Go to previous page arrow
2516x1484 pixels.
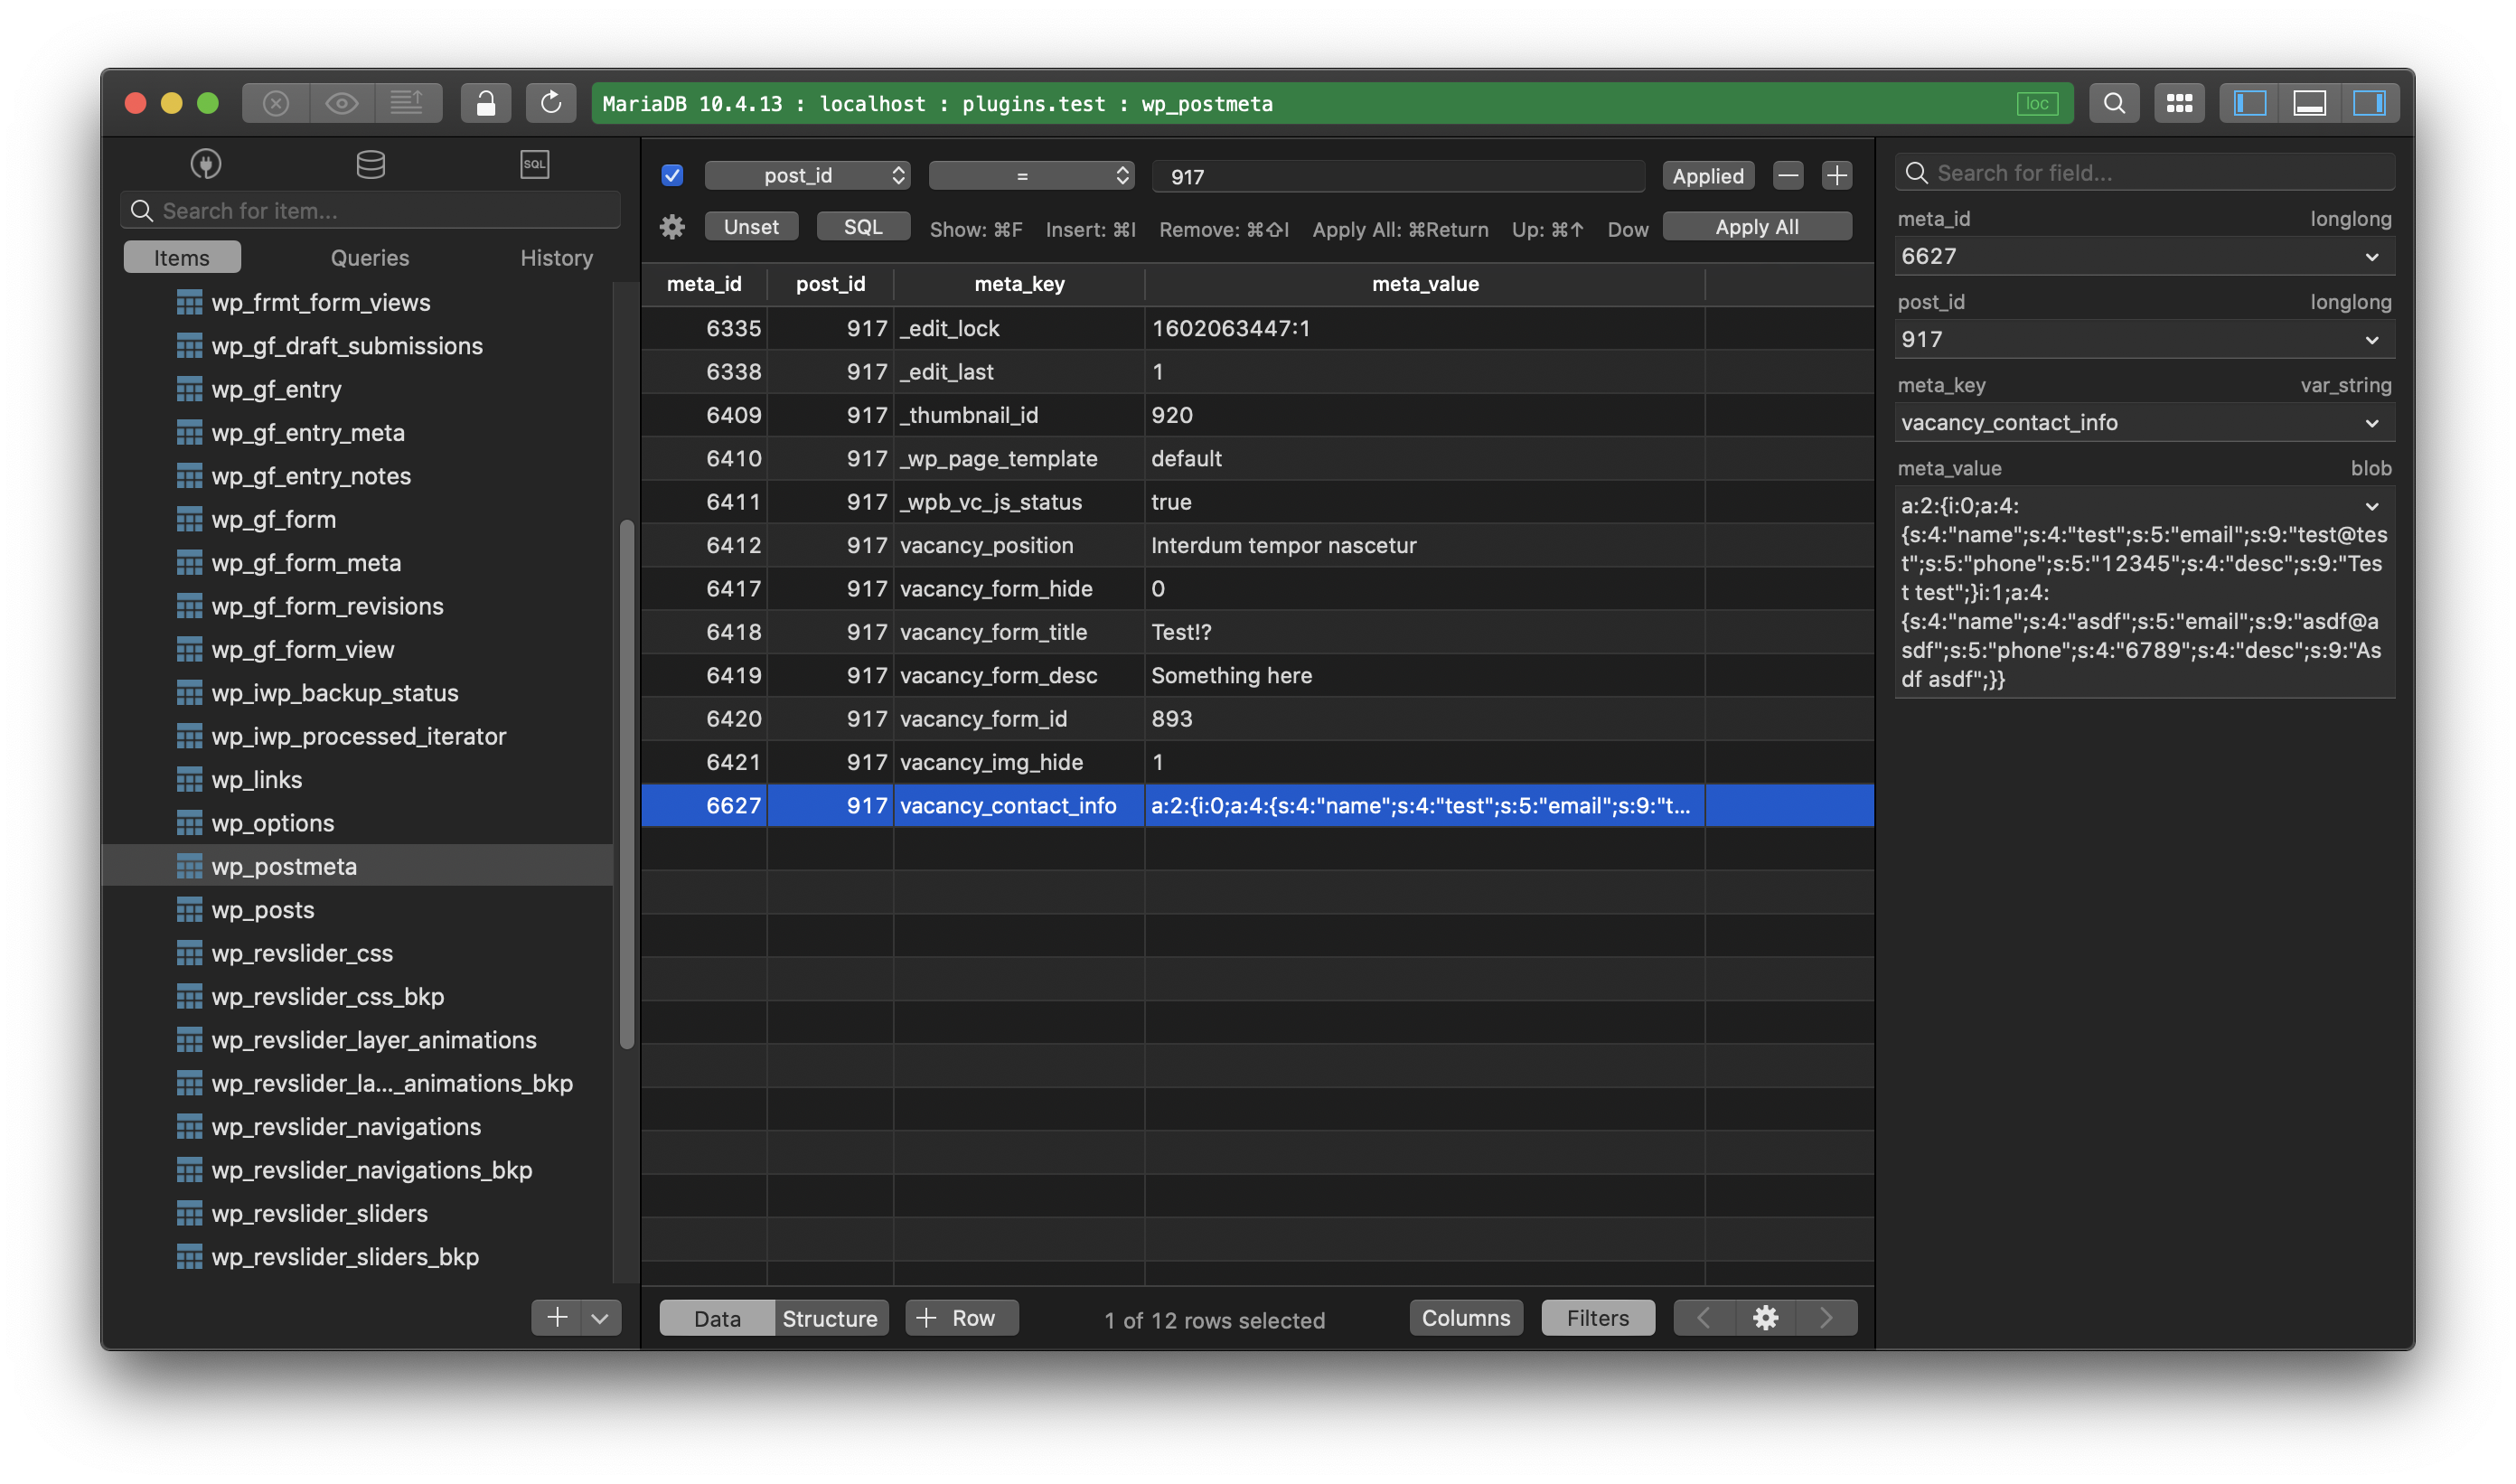pos(1704,1318)
